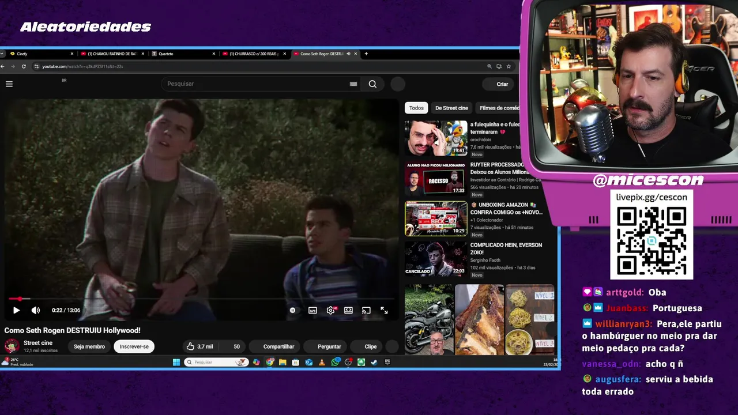Open the grilled meat Short thumbnail
The width and height of the screenshot is (738, 415).
(x=479, y=319)
